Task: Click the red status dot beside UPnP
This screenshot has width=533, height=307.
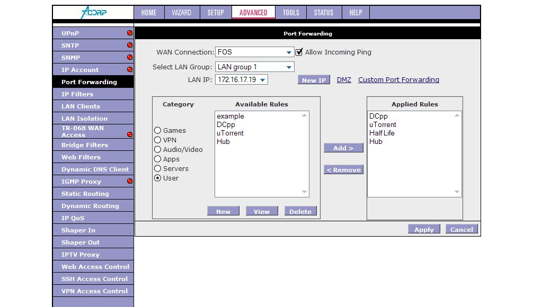Action: [129, 33]
